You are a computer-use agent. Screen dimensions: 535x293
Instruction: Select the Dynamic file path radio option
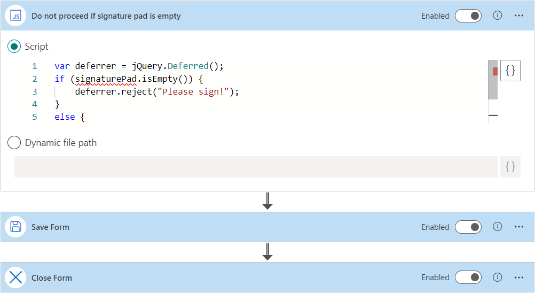(14, 143)
